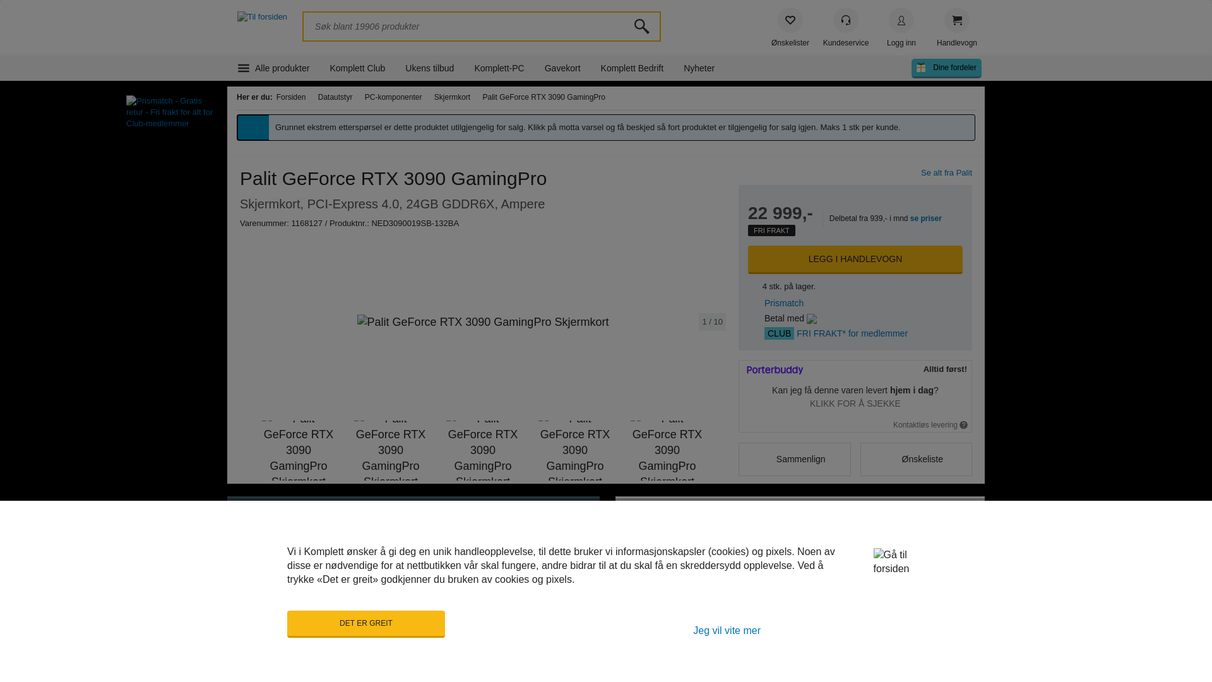Click the search magnifier icon

pyautogui.click(x=641, y=27)
